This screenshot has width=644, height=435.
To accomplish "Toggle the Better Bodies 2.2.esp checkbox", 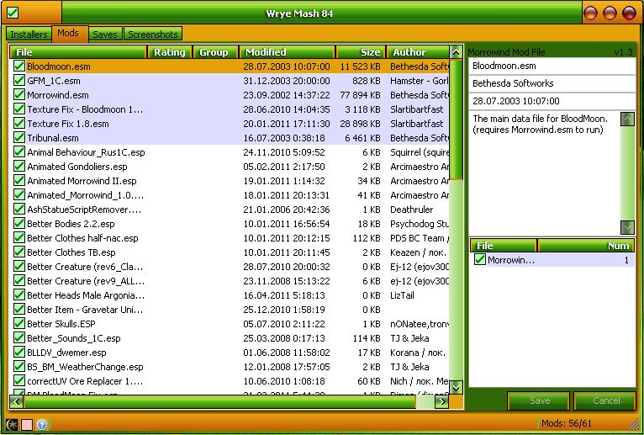I will click(x=19, y=224).
